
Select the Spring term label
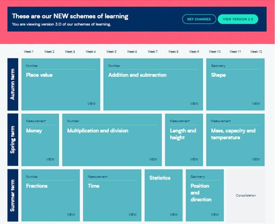click(x=13, y=140)
